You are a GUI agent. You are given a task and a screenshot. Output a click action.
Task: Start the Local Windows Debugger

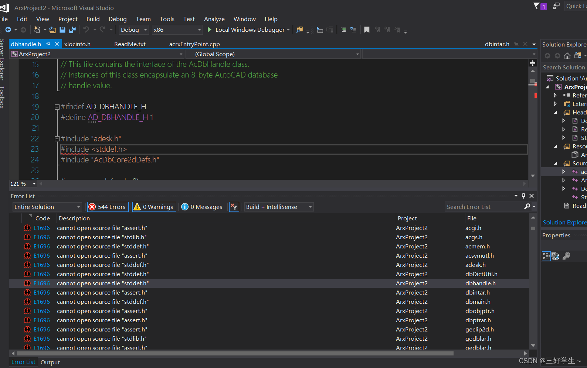246,30
